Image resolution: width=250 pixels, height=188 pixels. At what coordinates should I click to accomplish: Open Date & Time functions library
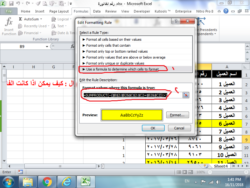pos(63,33)
